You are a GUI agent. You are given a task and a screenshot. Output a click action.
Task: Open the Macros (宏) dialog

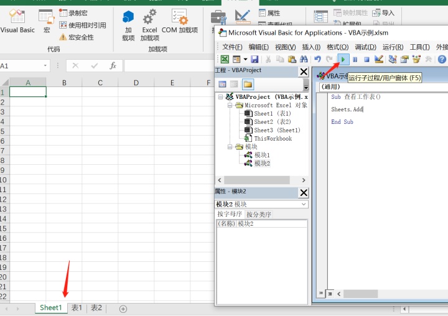(47, 21)
